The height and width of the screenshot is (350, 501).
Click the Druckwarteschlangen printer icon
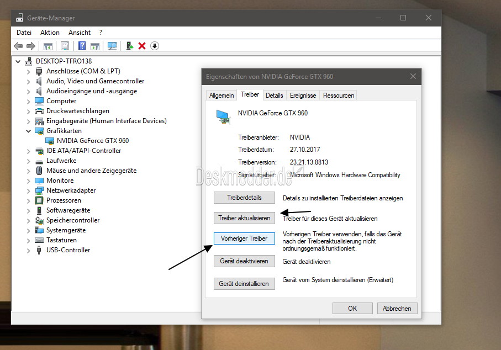click(x=39, y=111)
